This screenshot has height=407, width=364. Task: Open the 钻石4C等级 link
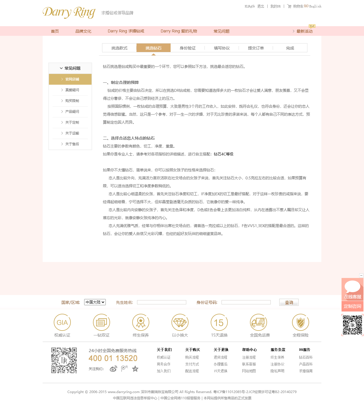tap(224, 154)
